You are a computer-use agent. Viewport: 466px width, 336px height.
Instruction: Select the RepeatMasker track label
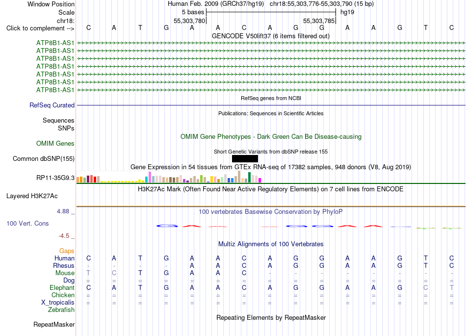[x=54, y=324]
